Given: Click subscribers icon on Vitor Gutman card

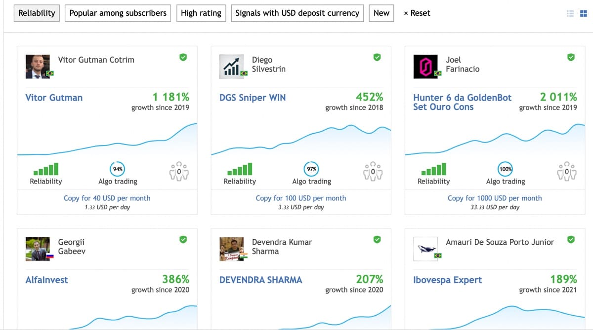Looking at the screenshot, I should [x=179, y=171].
